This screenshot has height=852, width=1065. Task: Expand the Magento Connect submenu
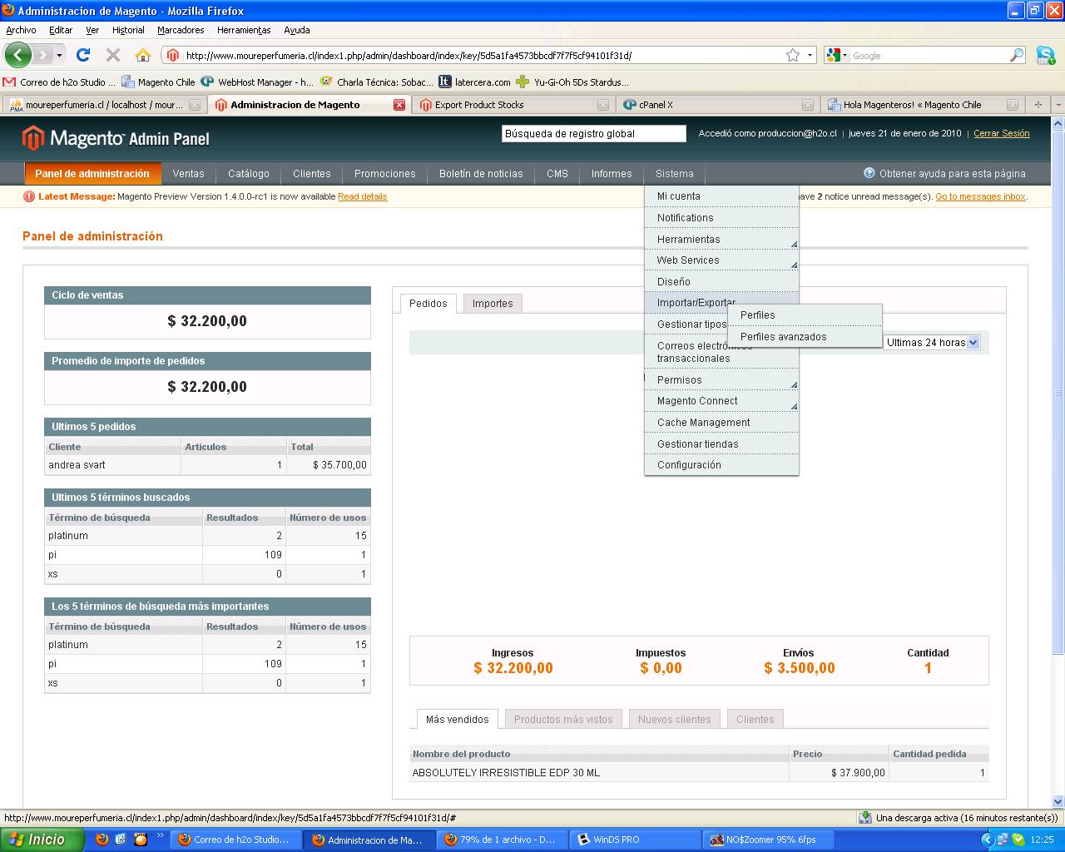pos(721,400)
